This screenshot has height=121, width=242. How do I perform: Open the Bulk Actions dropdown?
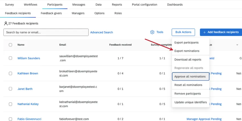183,32
